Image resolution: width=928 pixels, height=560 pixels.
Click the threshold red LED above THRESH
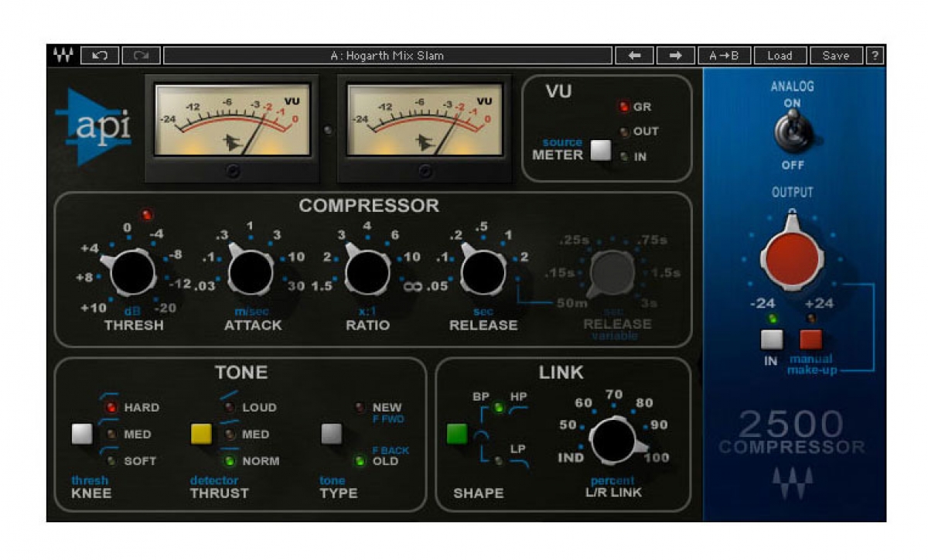pyautogui.click(x=147, y=214)
